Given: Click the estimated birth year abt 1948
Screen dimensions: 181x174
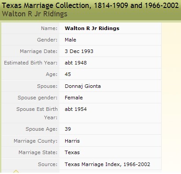Looking at the screenshot, I should pos(76,63).
